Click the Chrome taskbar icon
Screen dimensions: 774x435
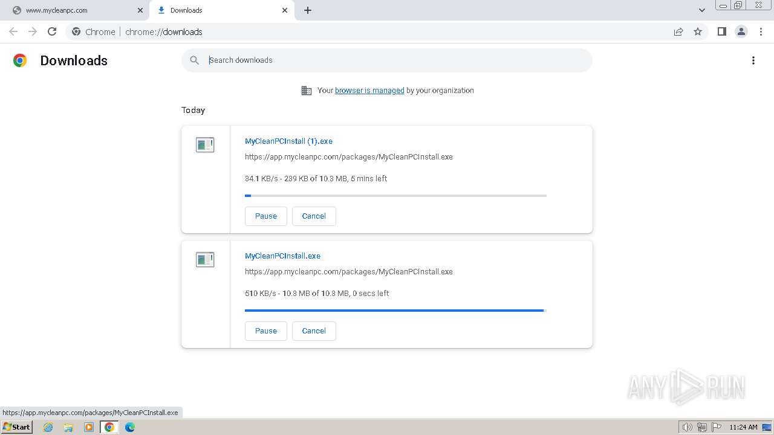109,427
